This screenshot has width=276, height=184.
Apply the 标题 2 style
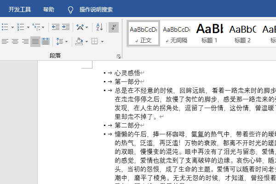(x=242, y=34)
